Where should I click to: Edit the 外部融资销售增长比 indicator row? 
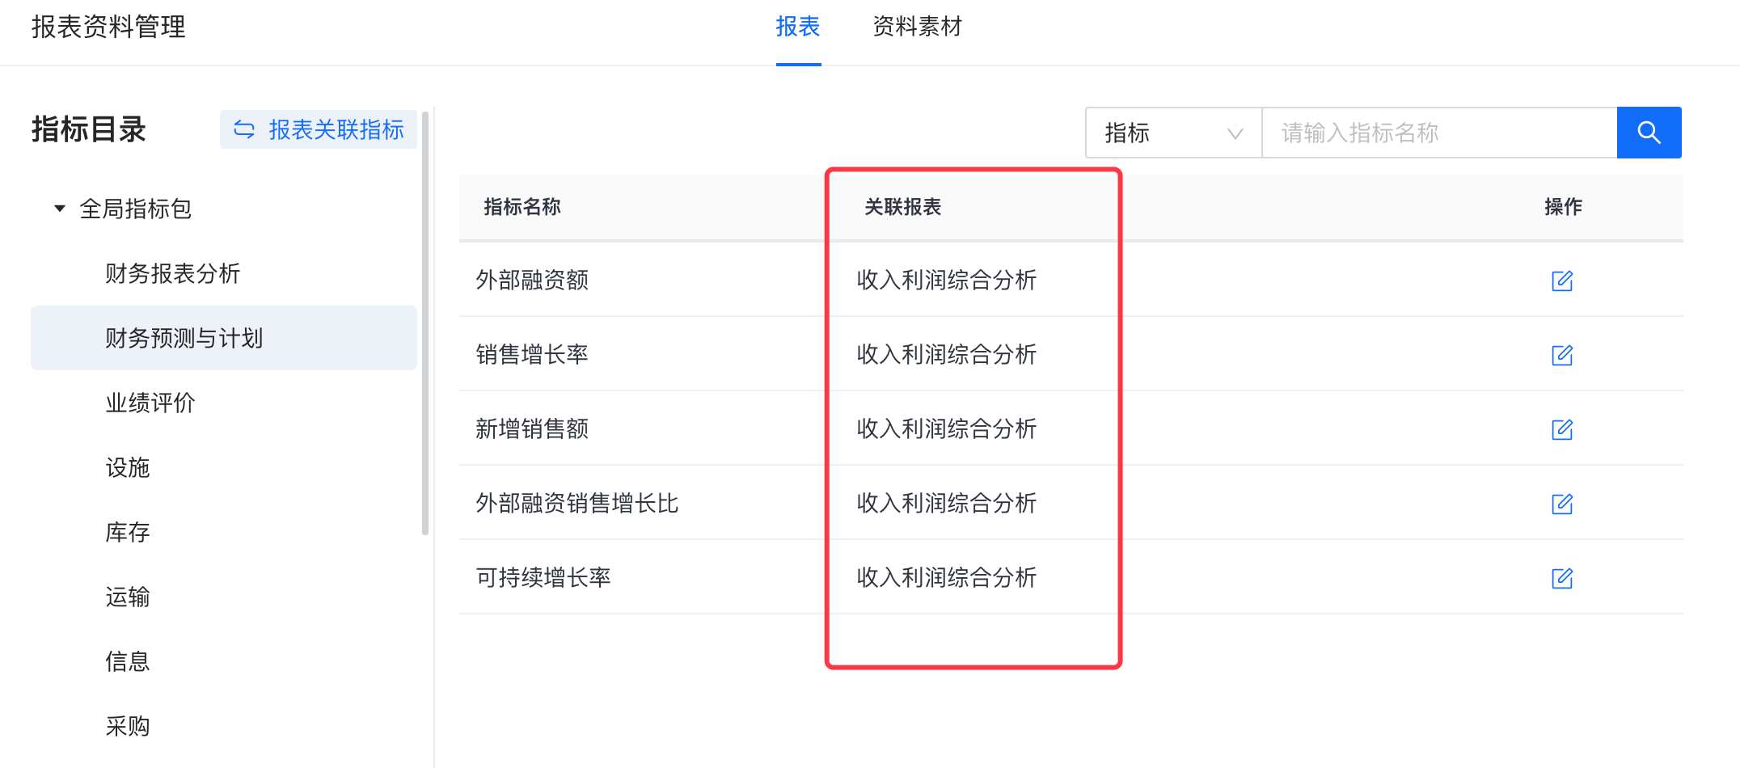[1561, 504]
